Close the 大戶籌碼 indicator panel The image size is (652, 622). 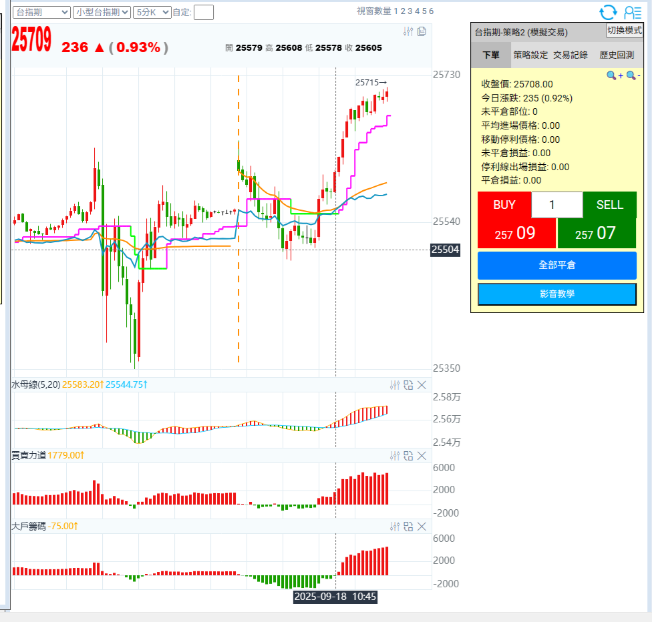pyautogui.click(x=422, y=527)
